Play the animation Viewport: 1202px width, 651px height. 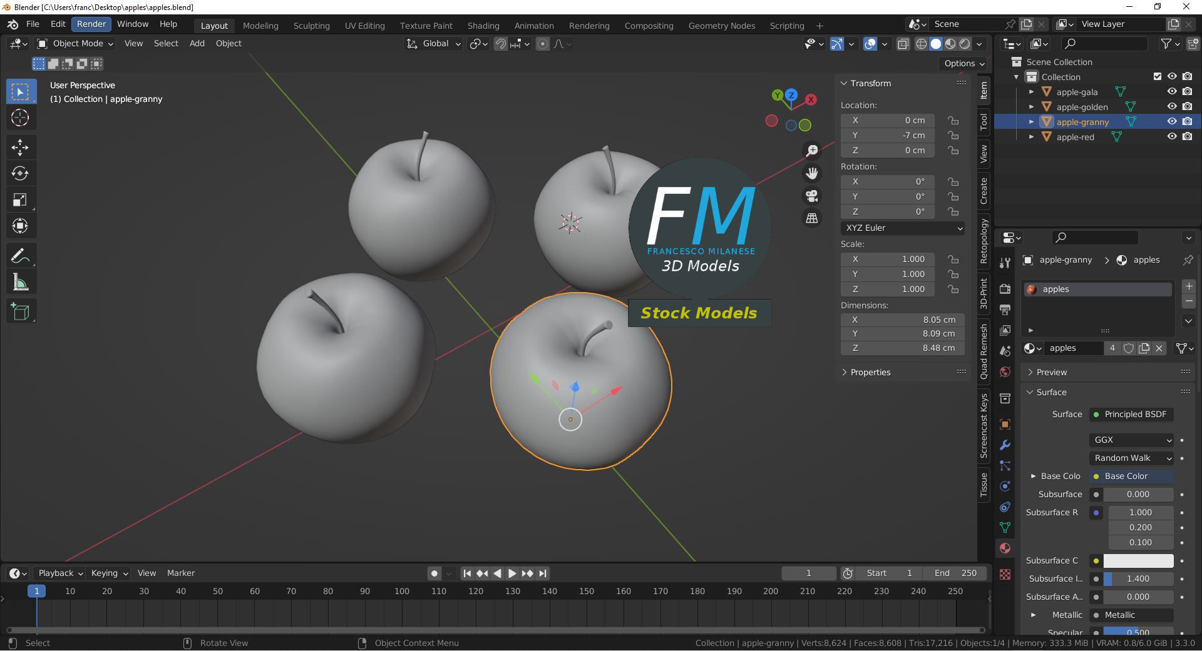[x=512, y=573]
